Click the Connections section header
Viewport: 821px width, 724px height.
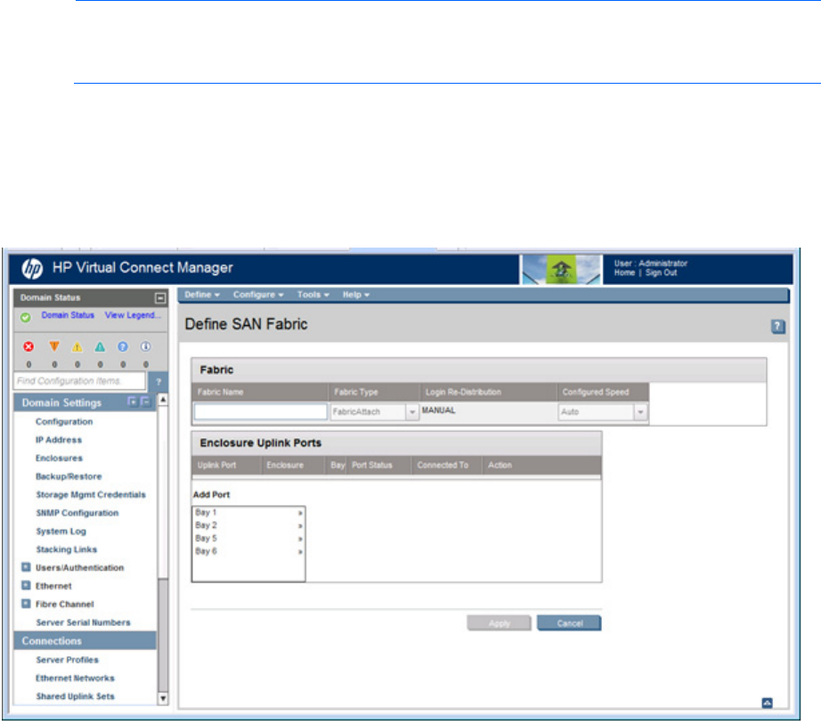tap(85, 641)
